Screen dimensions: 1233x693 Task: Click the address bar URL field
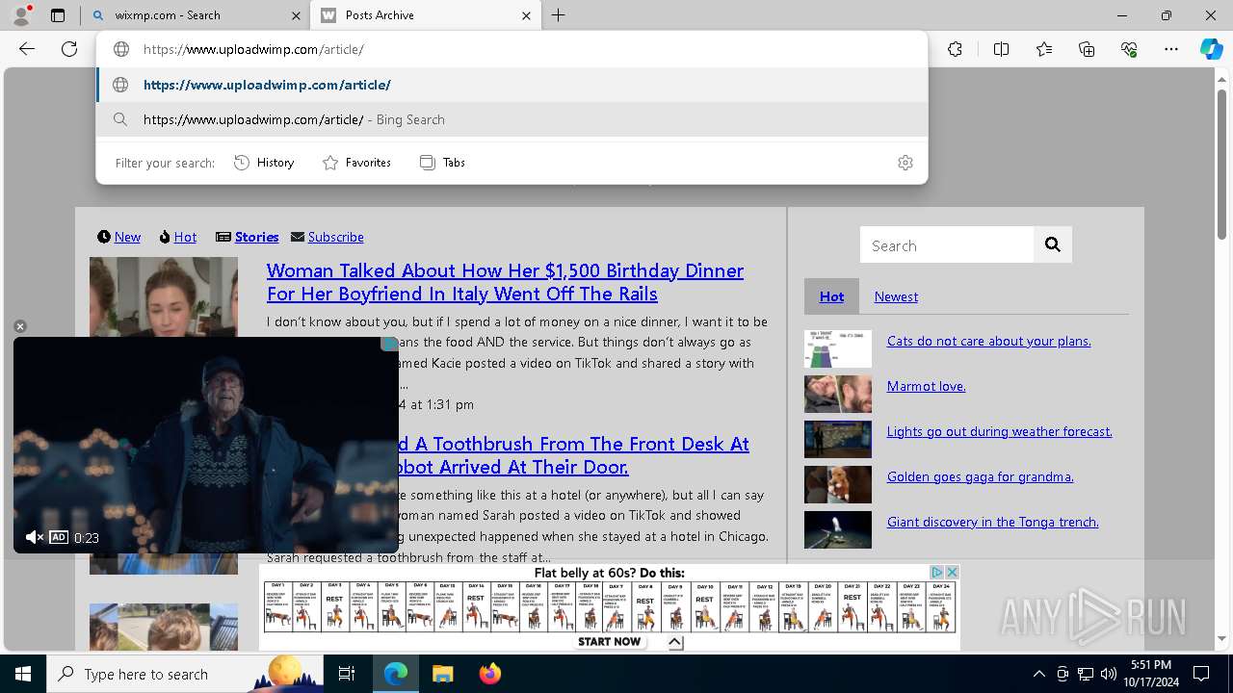click(x=512, y=49)
